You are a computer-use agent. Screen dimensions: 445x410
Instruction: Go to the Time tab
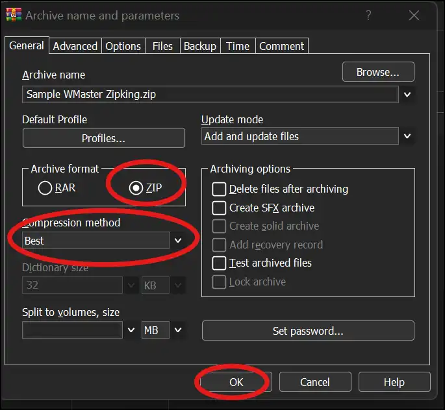[x=238, y=46]
